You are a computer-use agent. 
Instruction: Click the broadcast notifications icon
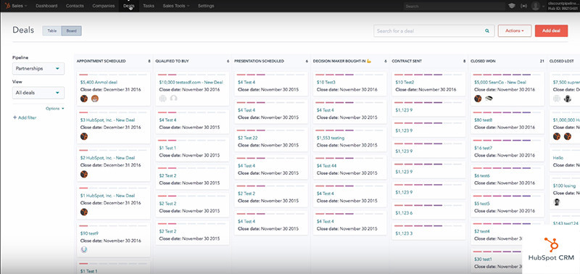(523, 6)
